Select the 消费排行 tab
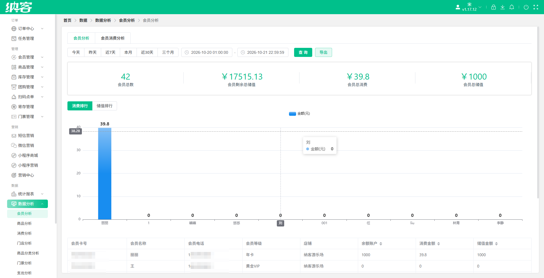This screenshot has height=278, width=544. click(x=80, y=106)
